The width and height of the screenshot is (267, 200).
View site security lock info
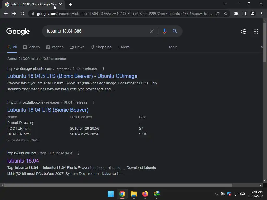(x=33, y=14)
